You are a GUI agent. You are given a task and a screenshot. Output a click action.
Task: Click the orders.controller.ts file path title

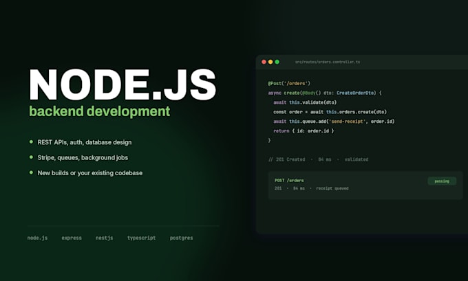pos(328,62)
